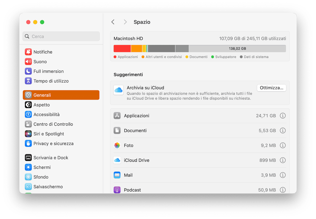The image size is (316, 219).
Task: Click the Schermi display icon
Action: [28, 167]
